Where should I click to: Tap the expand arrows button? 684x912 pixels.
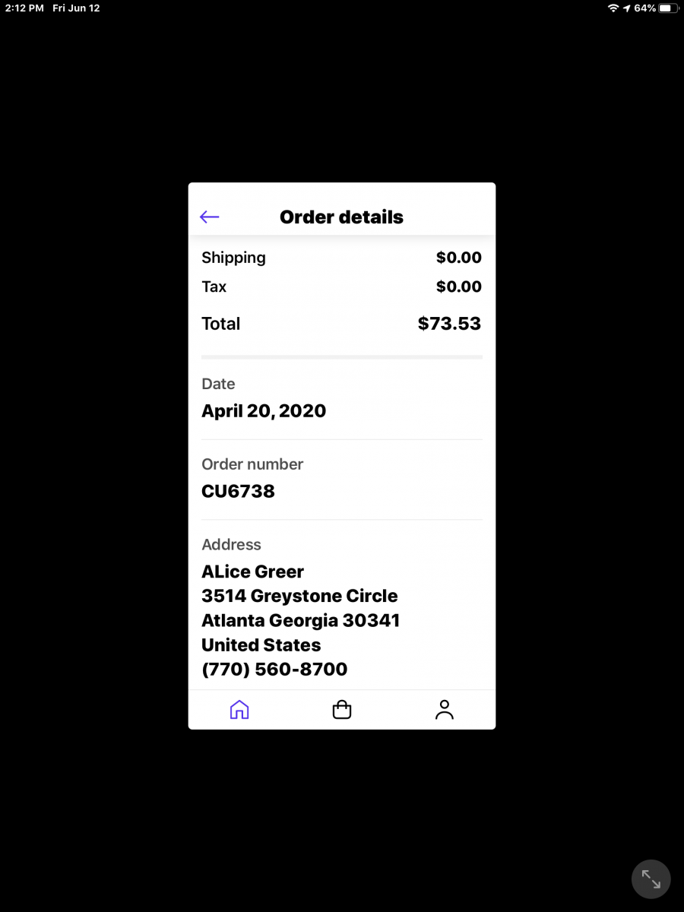651,879
